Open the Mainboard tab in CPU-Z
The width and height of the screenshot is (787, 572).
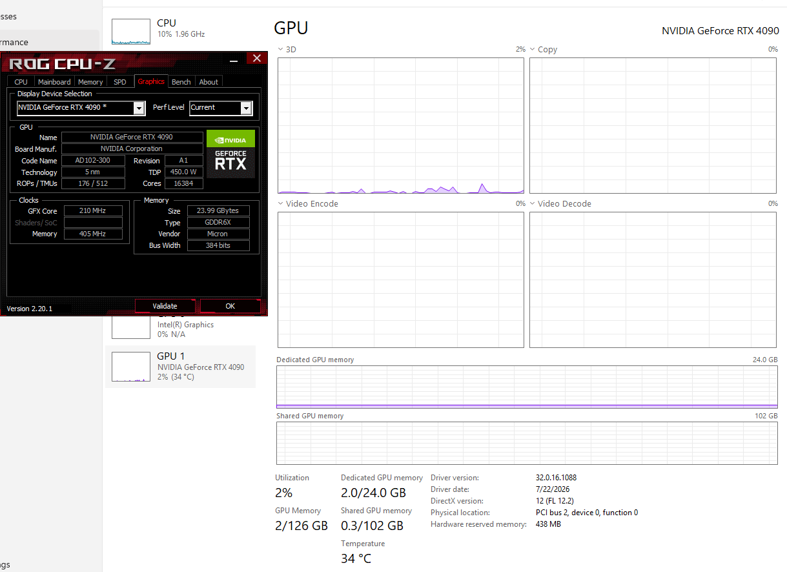point(54,82)
